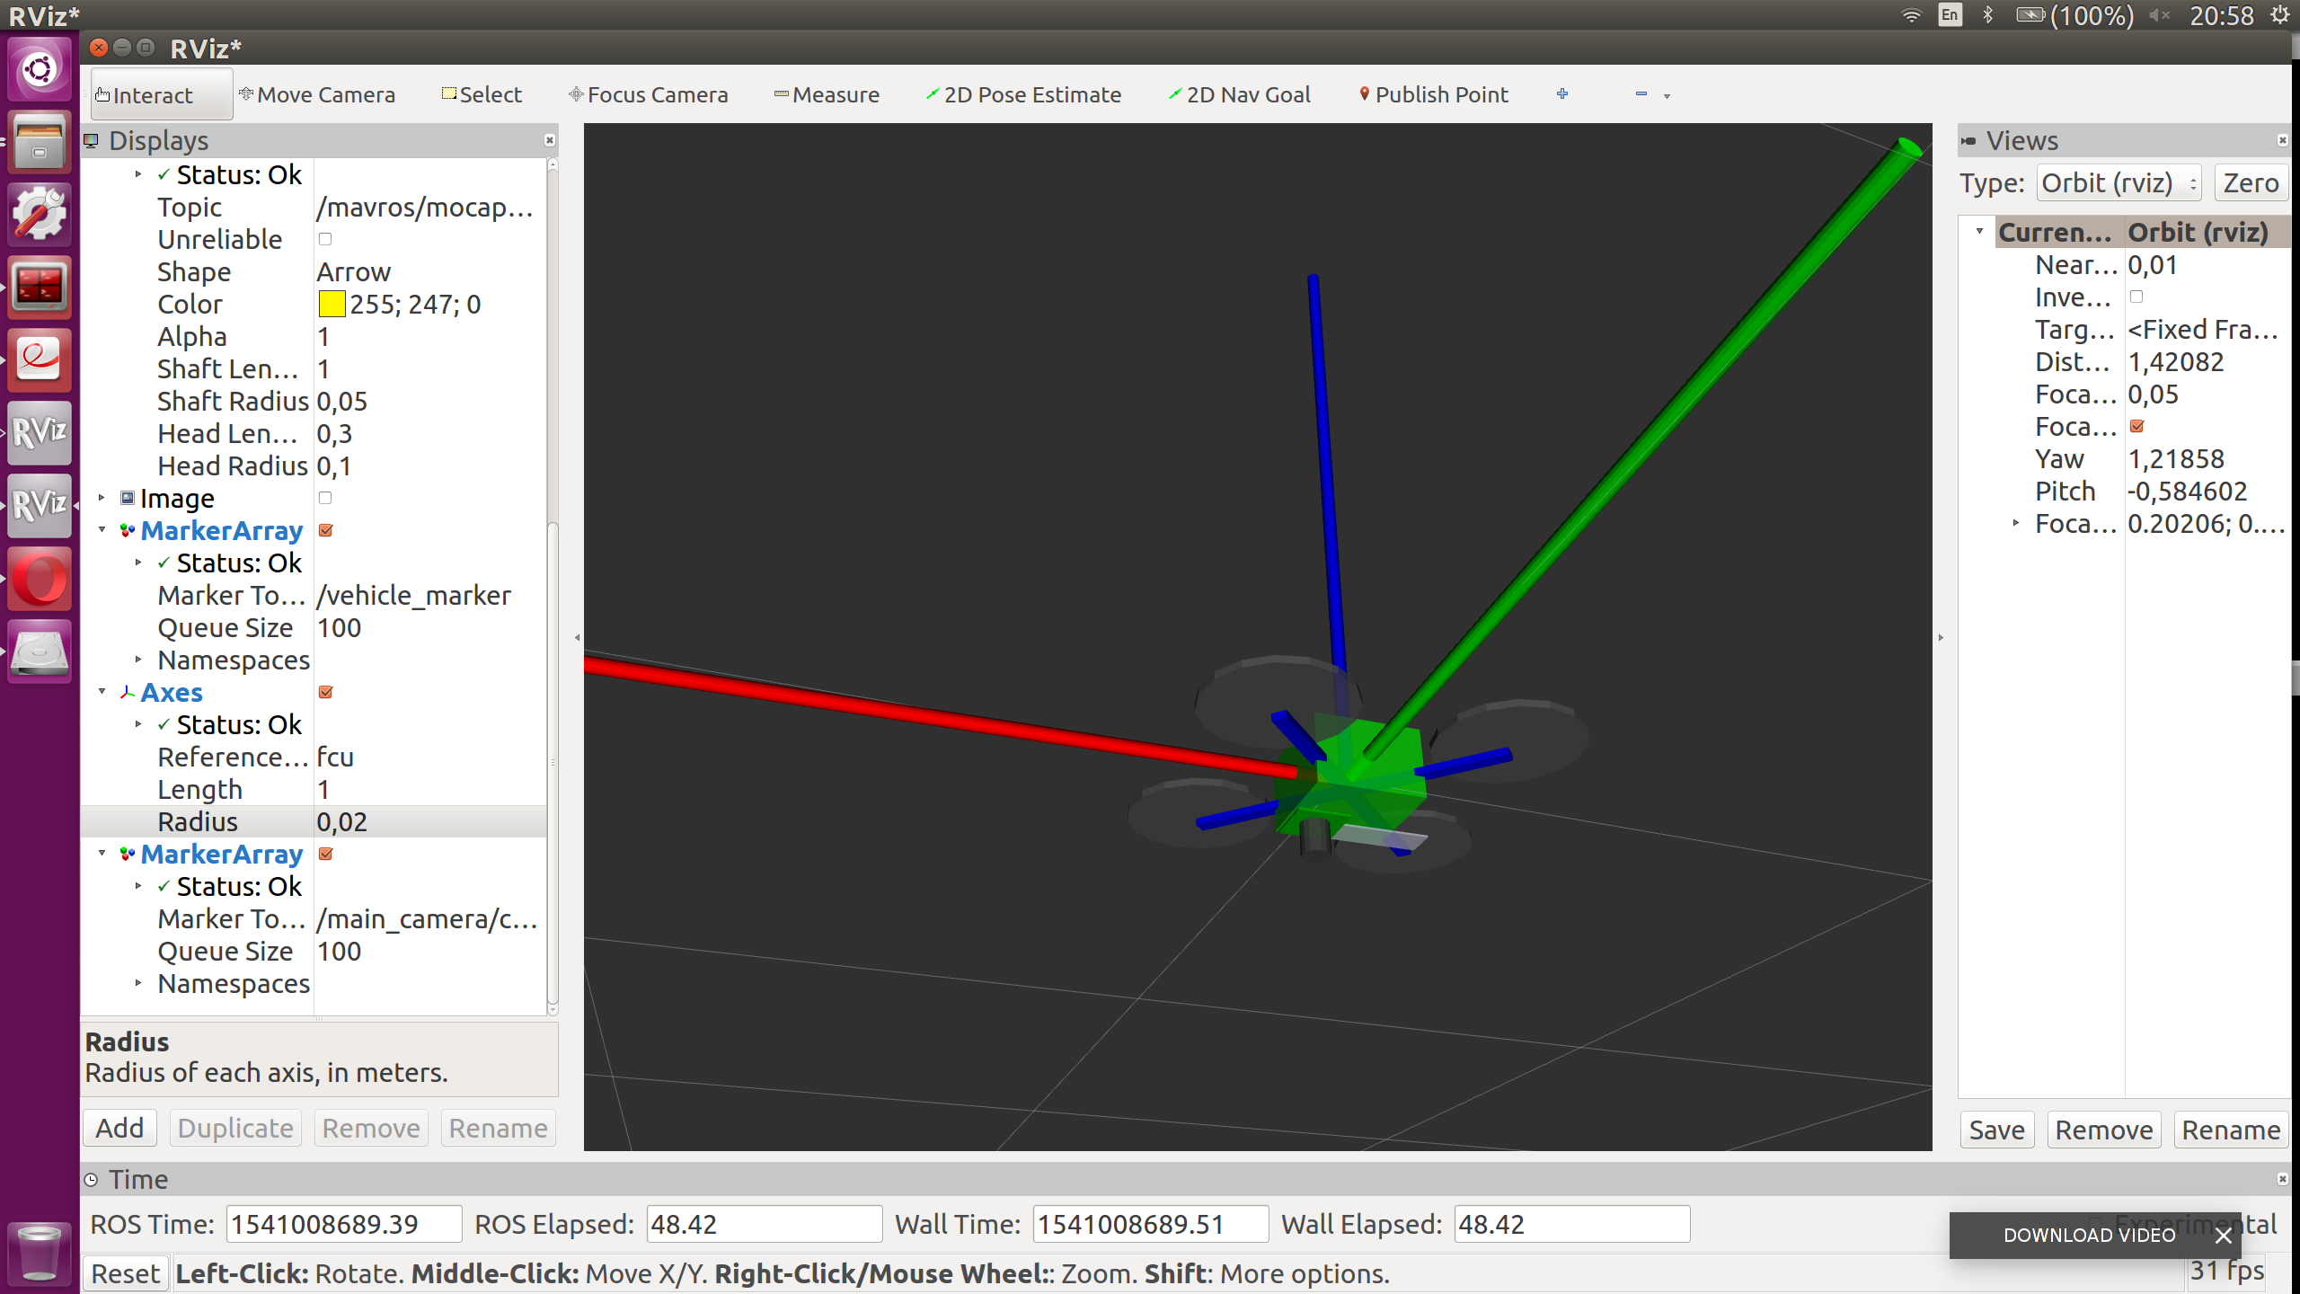
Task: Click the Zero view button
Action: [x=2251, y=183]
